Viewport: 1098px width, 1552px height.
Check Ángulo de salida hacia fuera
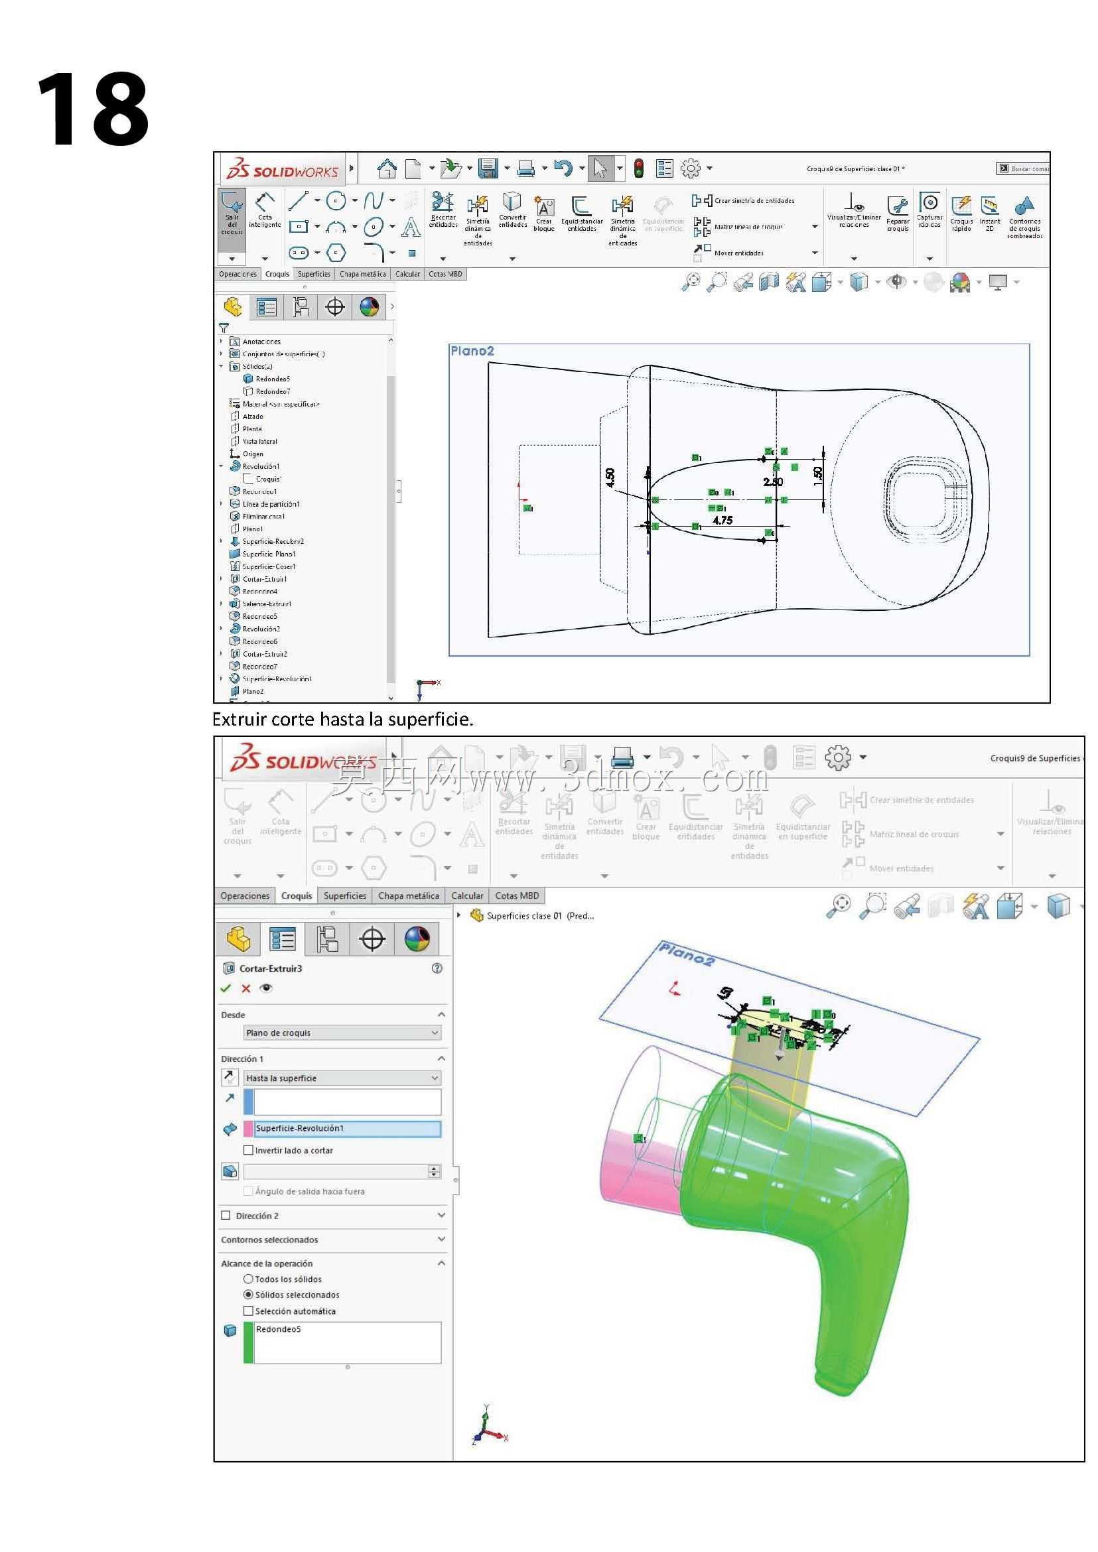tap(248, 1191)
